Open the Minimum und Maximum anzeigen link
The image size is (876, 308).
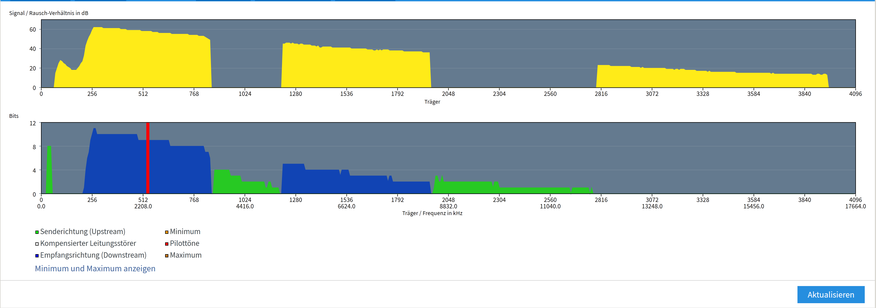coord(95,269)
